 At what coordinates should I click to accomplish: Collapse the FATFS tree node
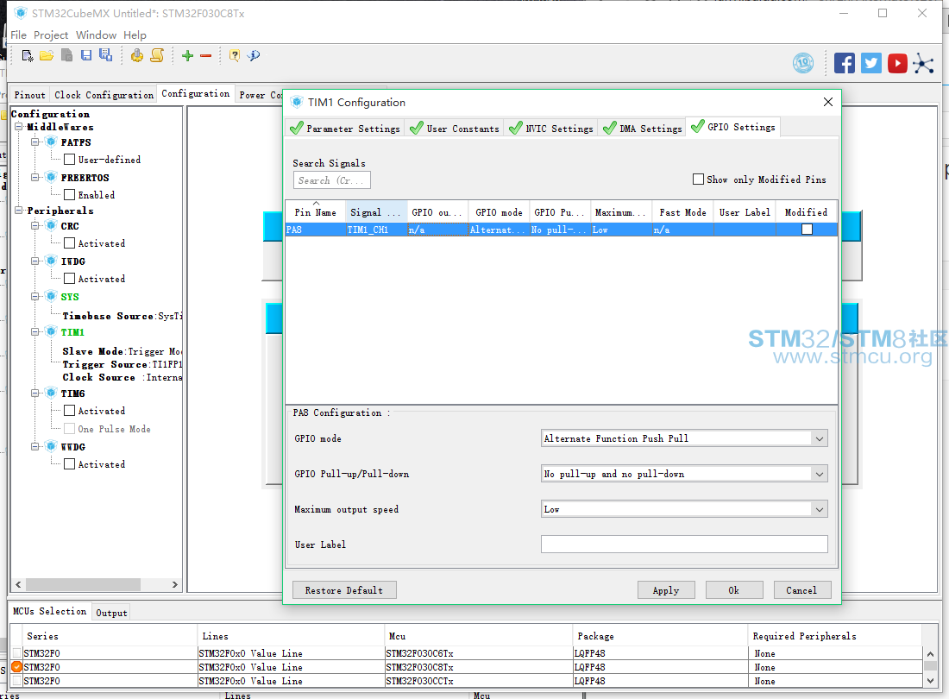(x=35, y=142)
